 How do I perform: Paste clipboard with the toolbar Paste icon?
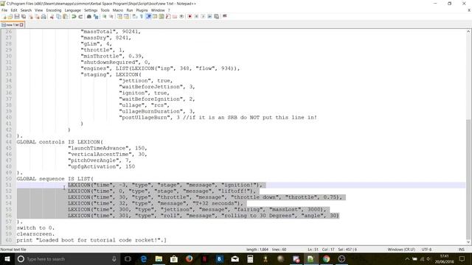pyautogui.click(x=65, y=16)
